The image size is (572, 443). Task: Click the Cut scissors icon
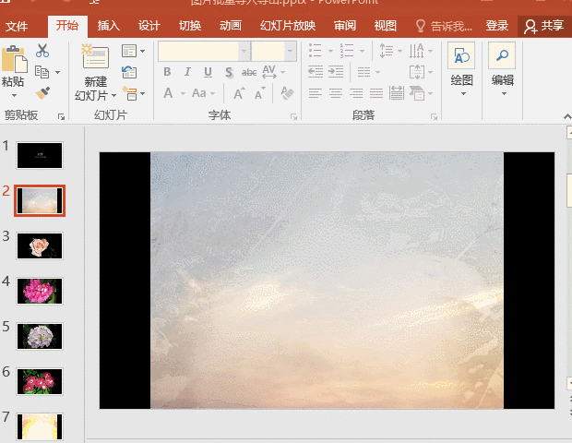click(42, 51)
